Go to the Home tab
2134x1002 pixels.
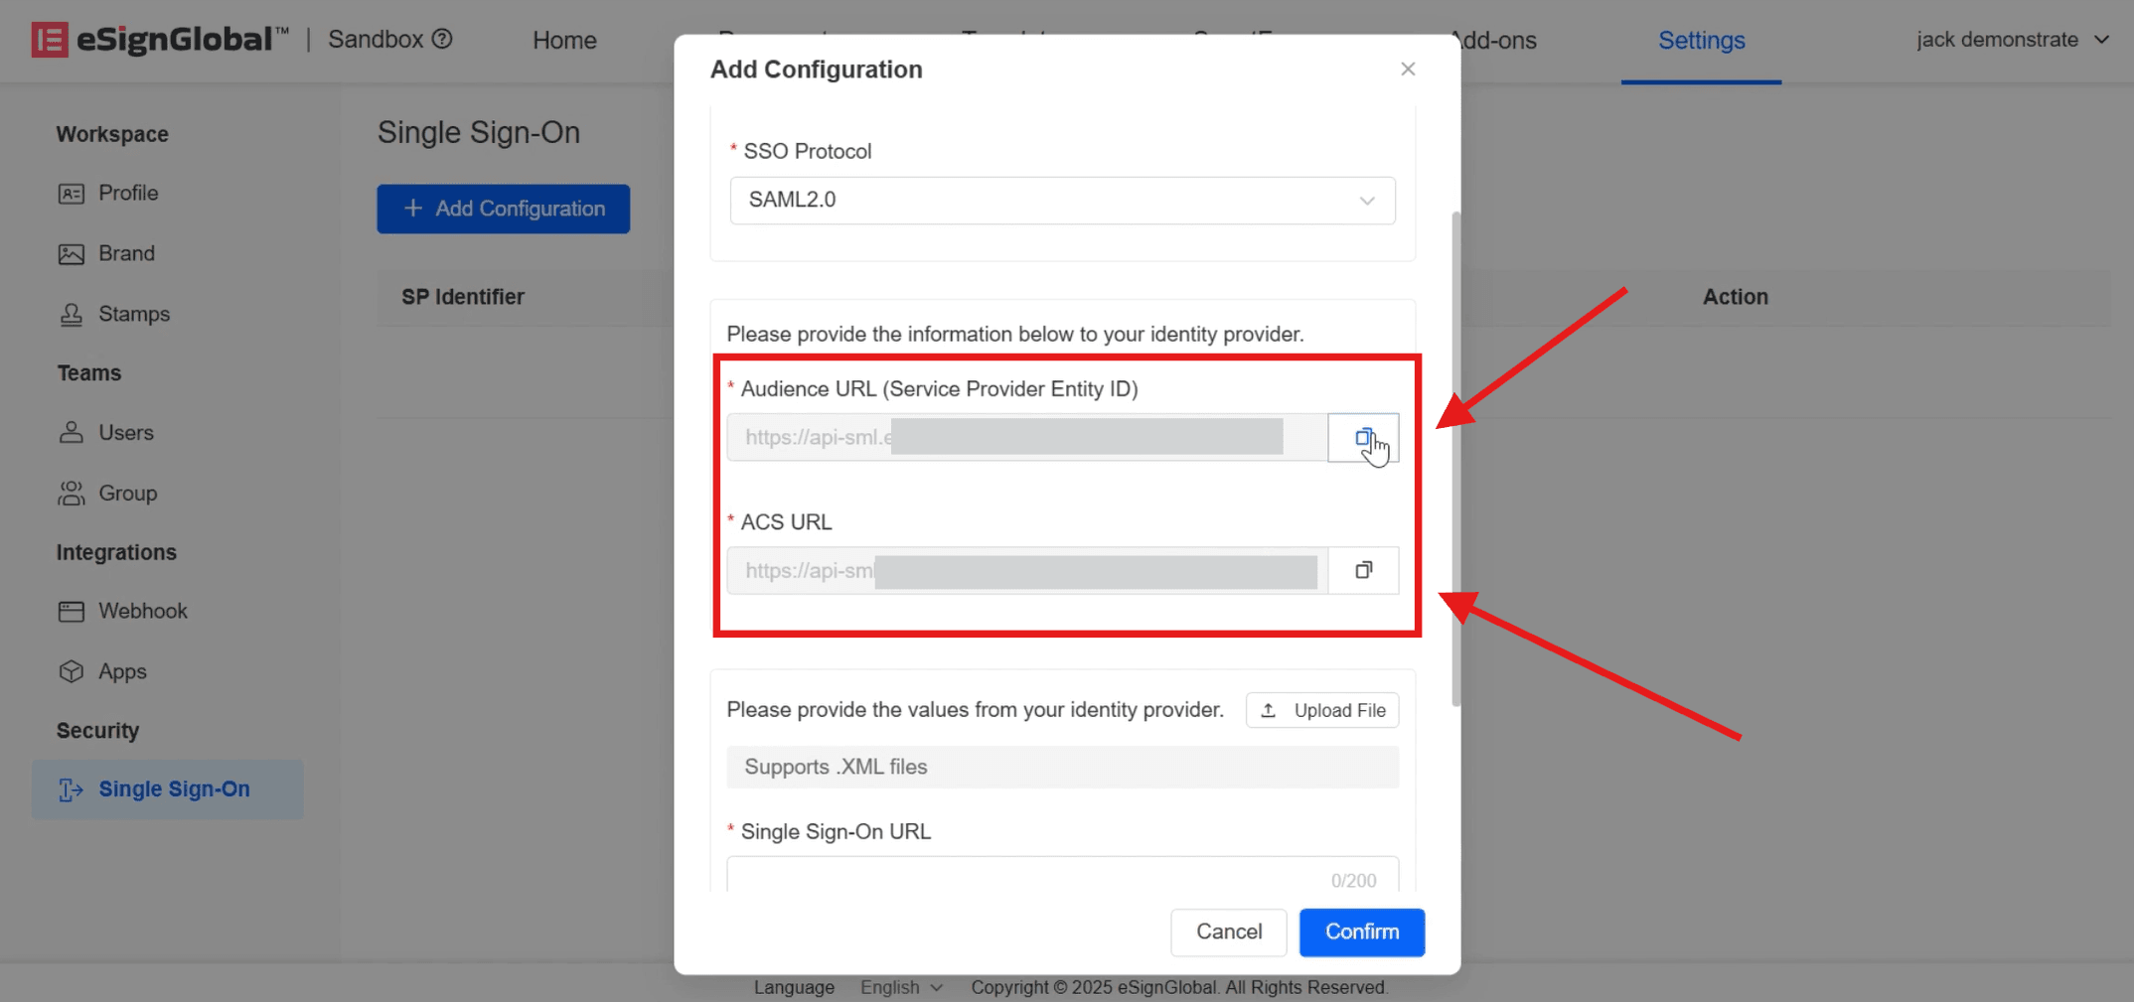tap(564, 41)
